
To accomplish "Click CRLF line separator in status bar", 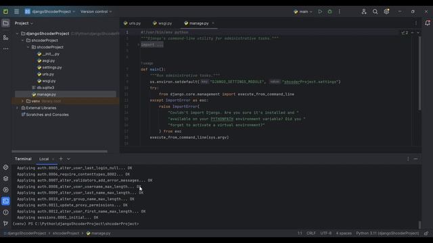I will (311, 234).
